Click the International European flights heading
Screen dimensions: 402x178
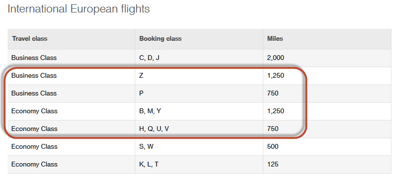click(x=79, y=9)
